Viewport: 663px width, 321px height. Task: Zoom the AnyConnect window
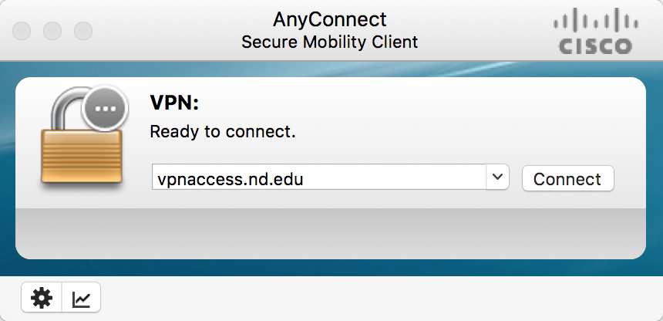tap(83, 31)
